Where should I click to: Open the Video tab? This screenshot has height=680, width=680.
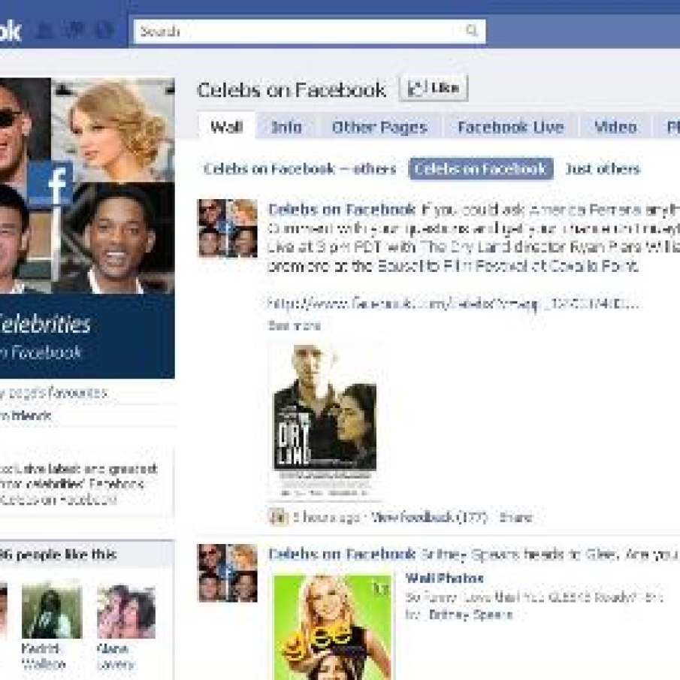click(x=615, y=127)
